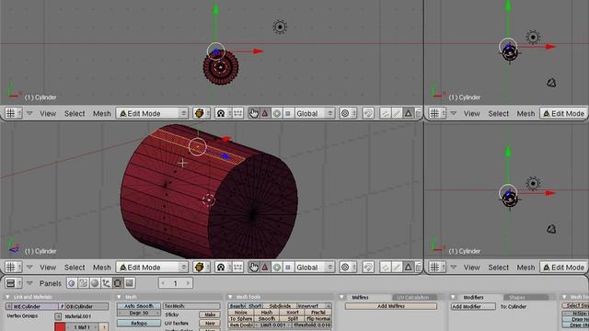Open proportional edit menu in top-left viewport header
Viewport: 589px width, 331px height.
point(348,113)
